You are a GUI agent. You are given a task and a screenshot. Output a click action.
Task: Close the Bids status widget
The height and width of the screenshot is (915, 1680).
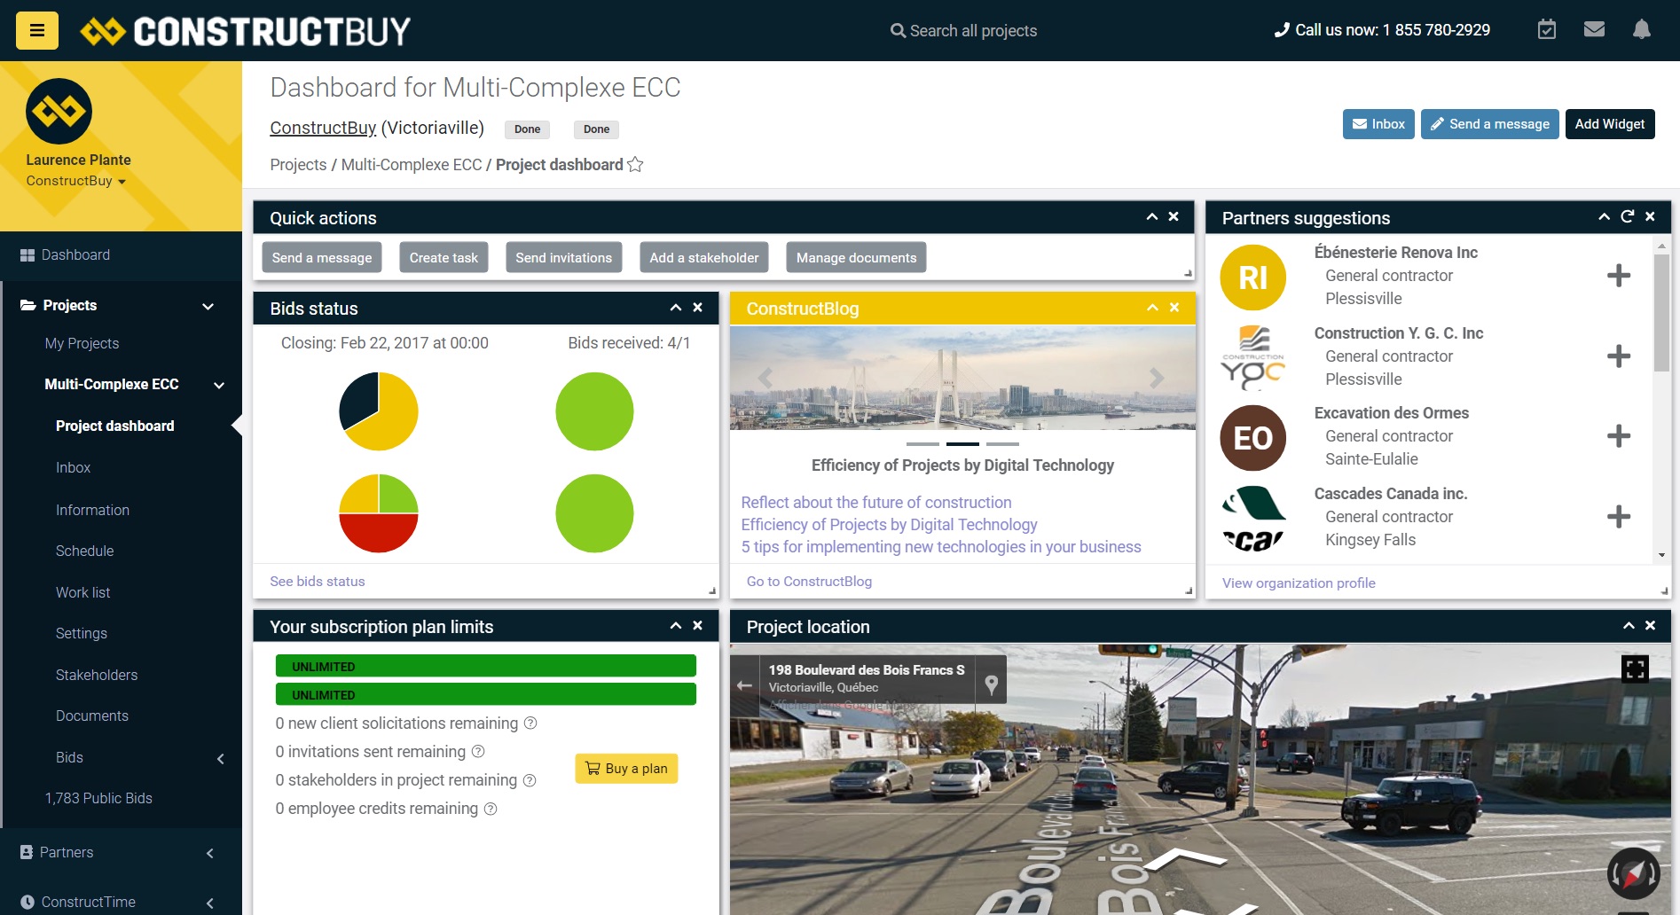(x=698, y=308)
